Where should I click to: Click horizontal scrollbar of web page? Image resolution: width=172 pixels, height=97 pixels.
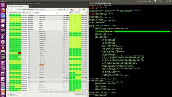64,92
